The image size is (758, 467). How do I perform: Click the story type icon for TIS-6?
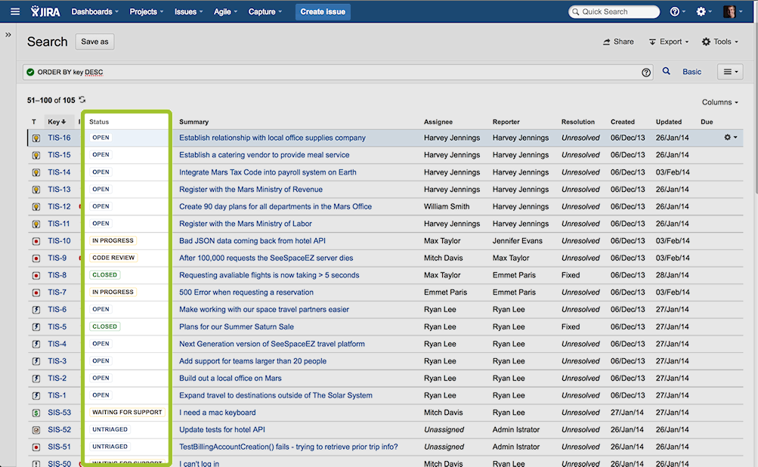[x=36, y=310]
